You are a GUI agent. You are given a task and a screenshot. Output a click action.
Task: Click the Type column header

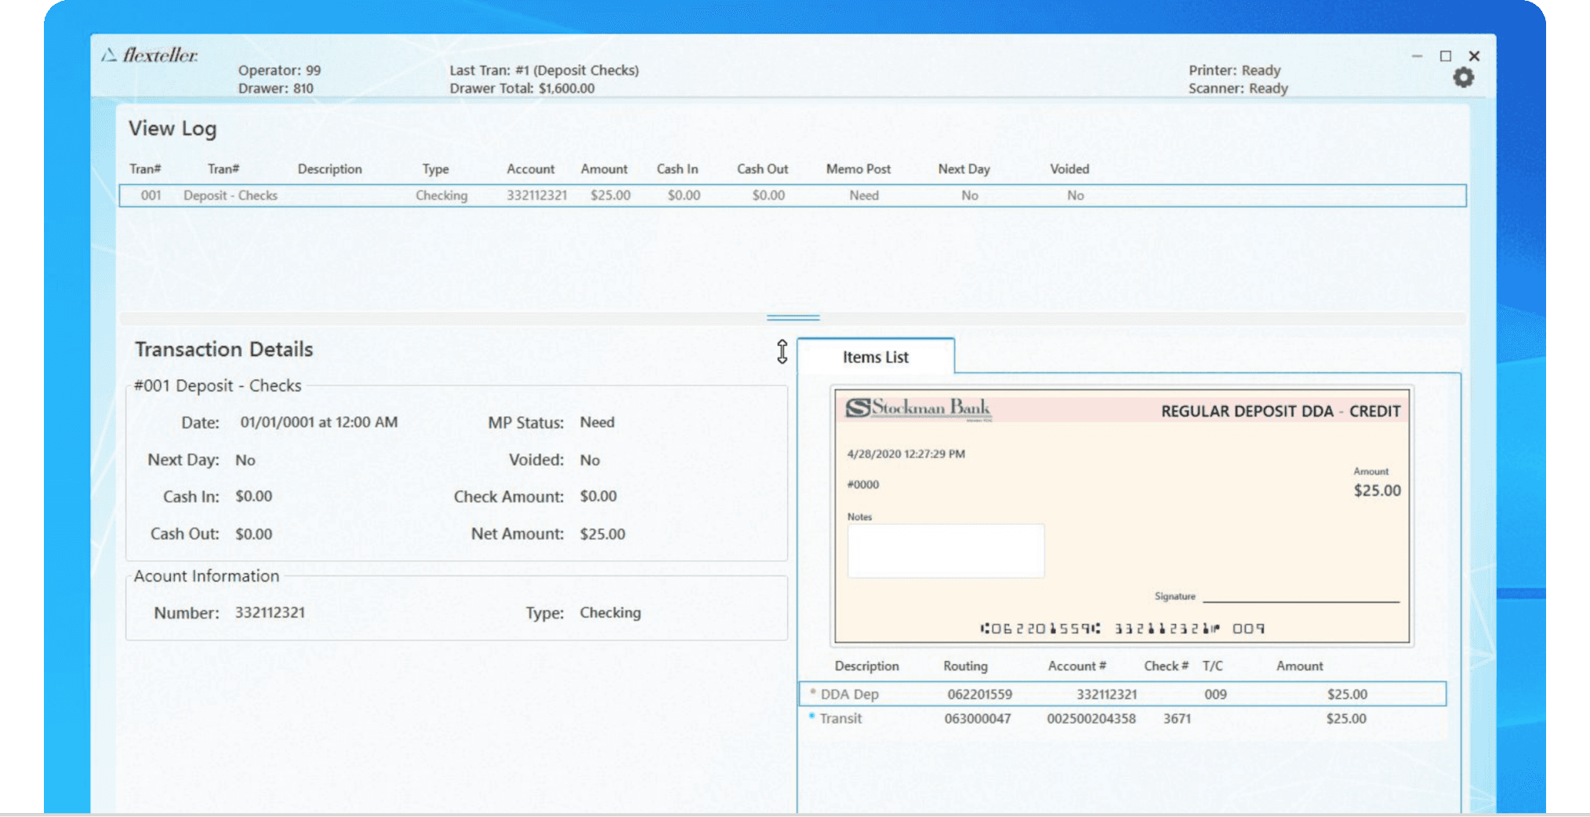pos(436,169)
